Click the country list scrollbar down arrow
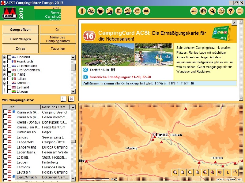 tap(73, 91)
